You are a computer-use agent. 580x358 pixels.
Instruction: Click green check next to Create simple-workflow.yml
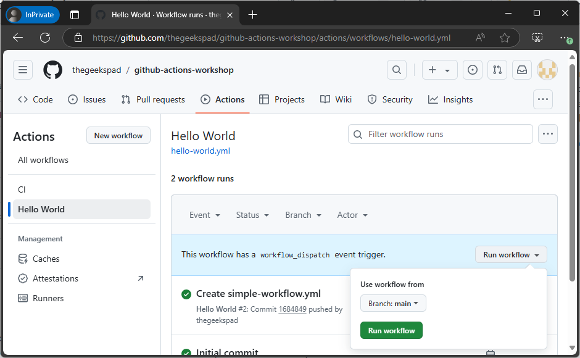click(x=186, y=294)
